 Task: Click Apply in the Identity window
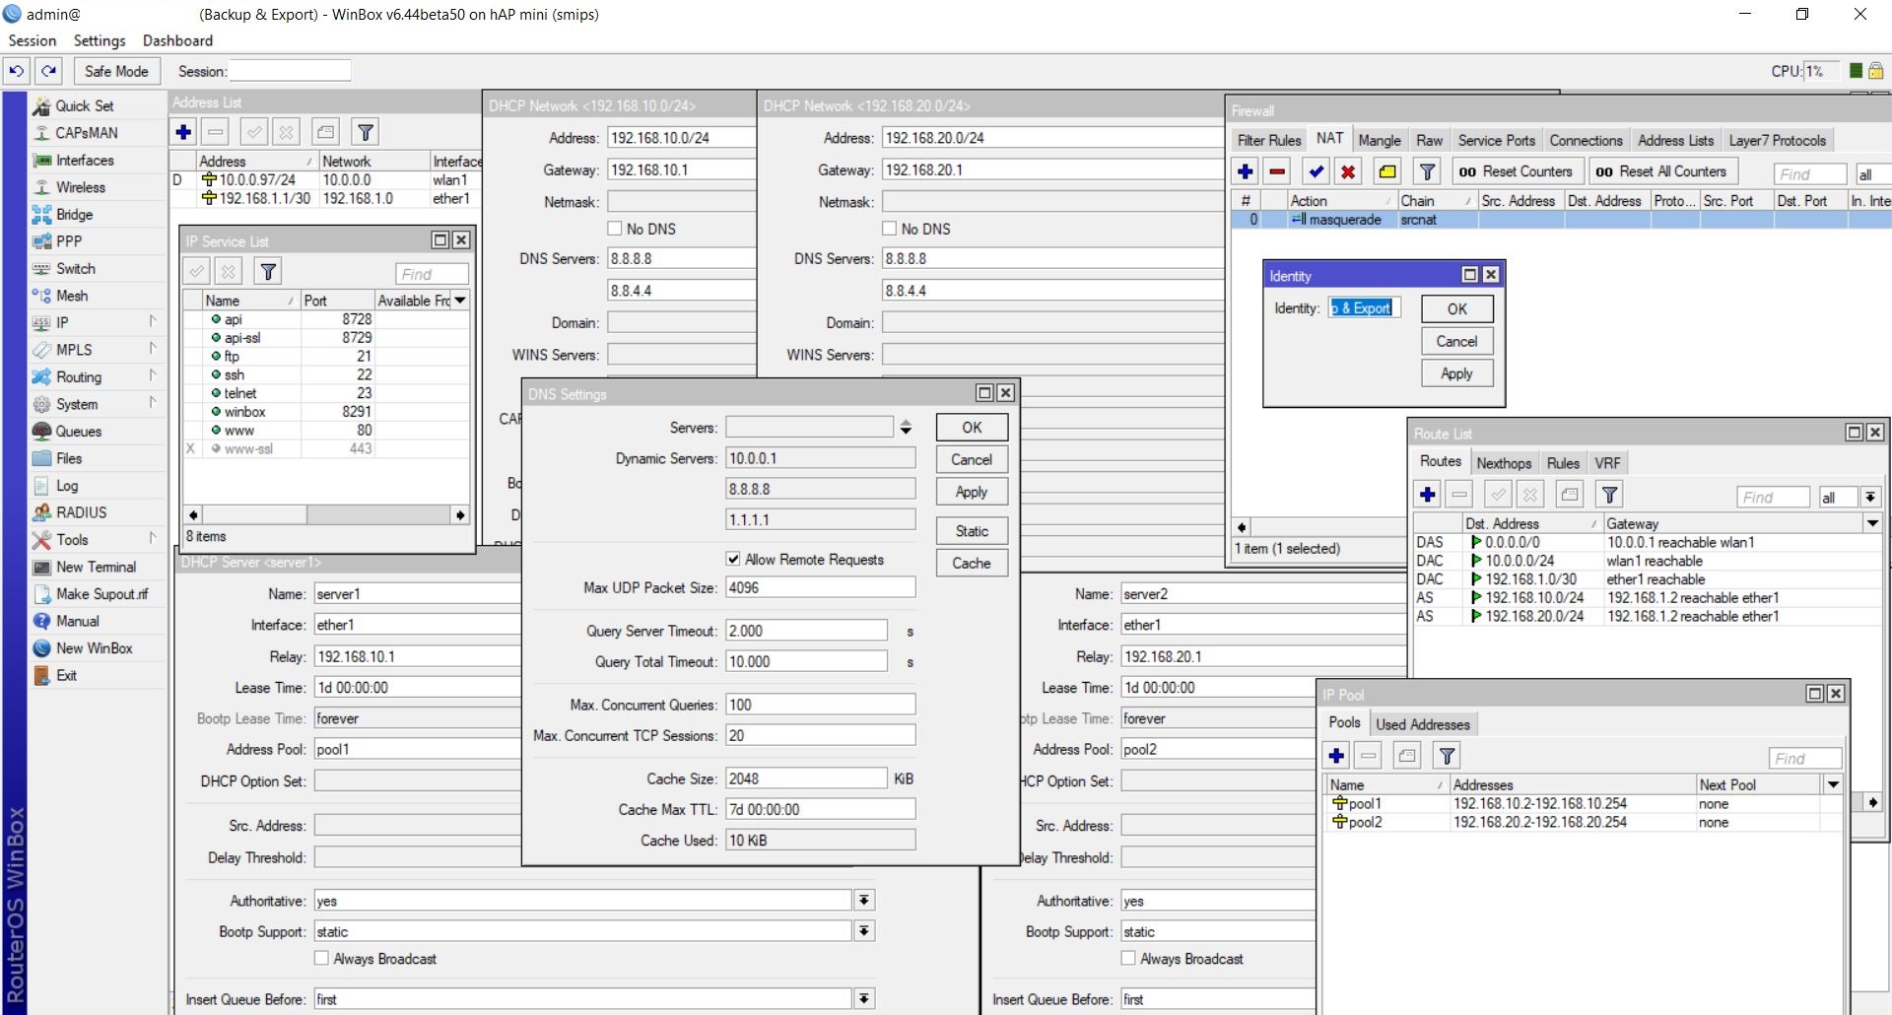[1456, 372]
